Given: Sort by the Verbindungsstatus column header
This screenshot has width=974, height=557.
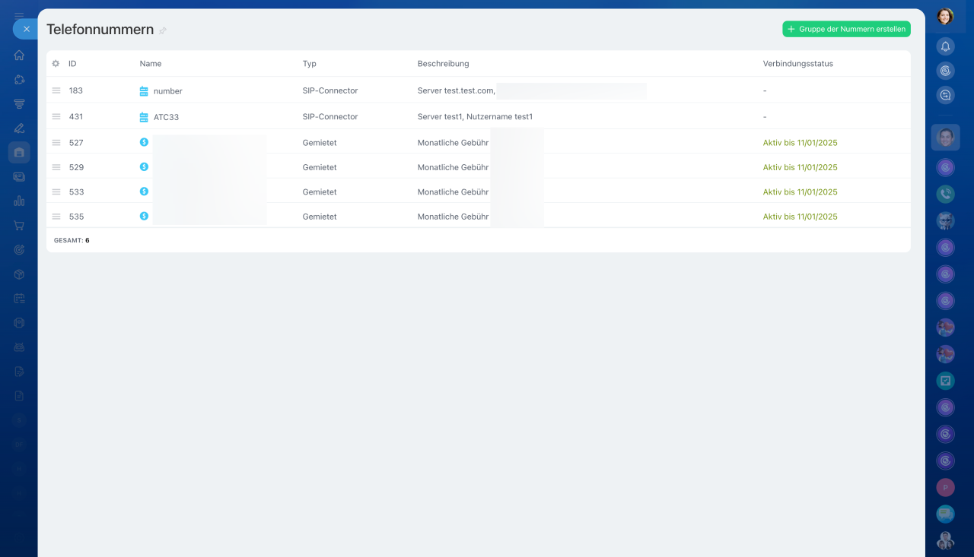Looking at the screenshot, I should click(797, 64).
